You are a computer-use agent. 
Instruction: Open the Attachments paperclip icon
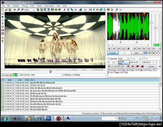coord(72,10)
